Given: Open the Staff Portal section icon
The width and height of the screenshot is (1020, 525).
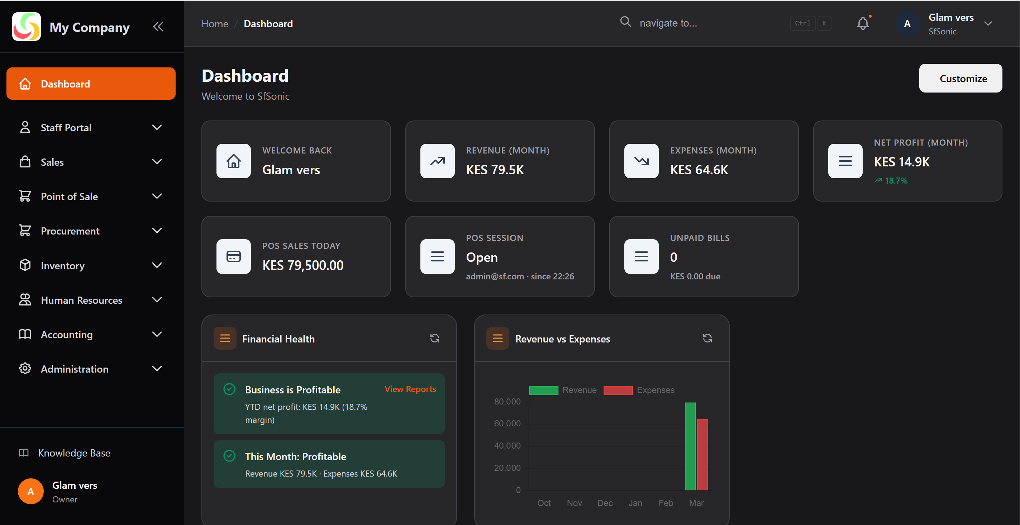Looking at the screenshot, I should point(25,127).
